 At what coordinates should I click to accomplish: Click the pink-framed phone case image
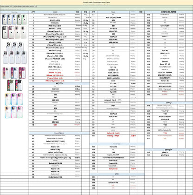click(11, 33)
